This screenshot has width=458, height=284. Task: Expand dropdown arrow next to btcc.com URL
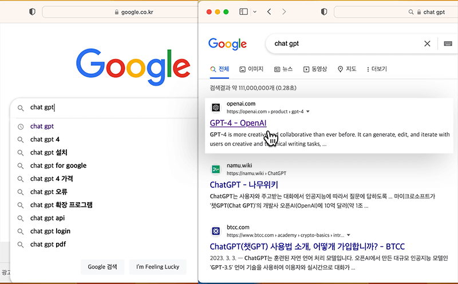(x=349, y=235)
